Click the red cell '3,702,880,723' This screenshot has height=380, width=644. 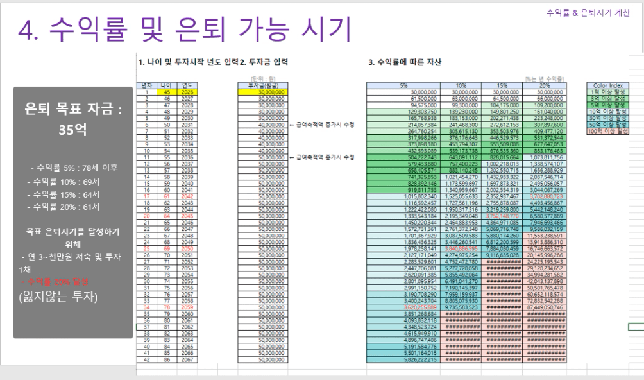pyautogui.click(x=545, y=196)
